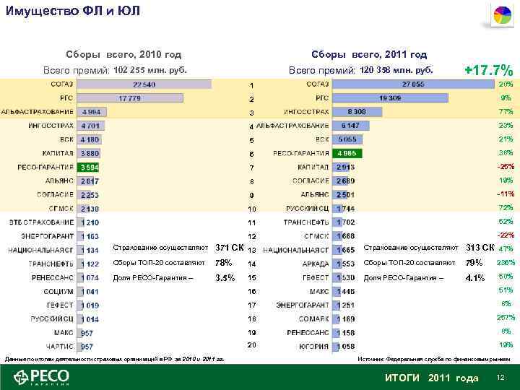
Task: Click the ЭНЕРГОГАРАНТ value 1 251
Action: coord(345,305)
